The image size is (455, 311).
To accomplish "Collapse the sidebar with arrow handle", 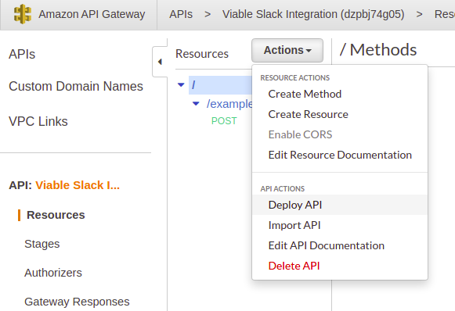I will [160, 62].
